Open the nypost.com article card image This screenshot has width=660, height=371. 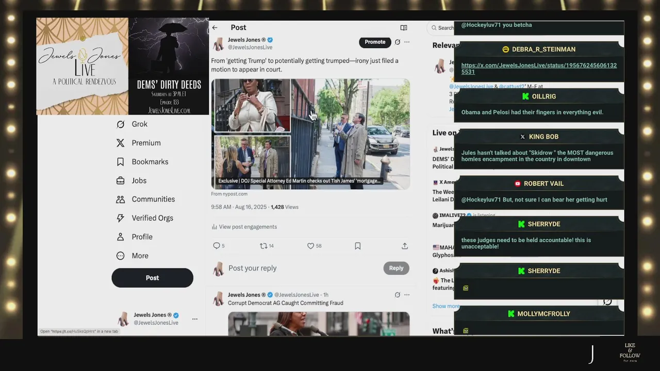[x=310, y=134]
